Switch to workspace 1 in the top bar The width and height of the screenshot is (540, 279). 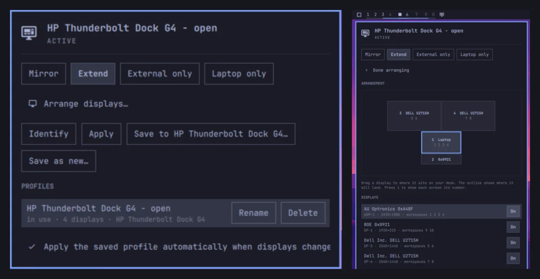click(x=368, y=14)
